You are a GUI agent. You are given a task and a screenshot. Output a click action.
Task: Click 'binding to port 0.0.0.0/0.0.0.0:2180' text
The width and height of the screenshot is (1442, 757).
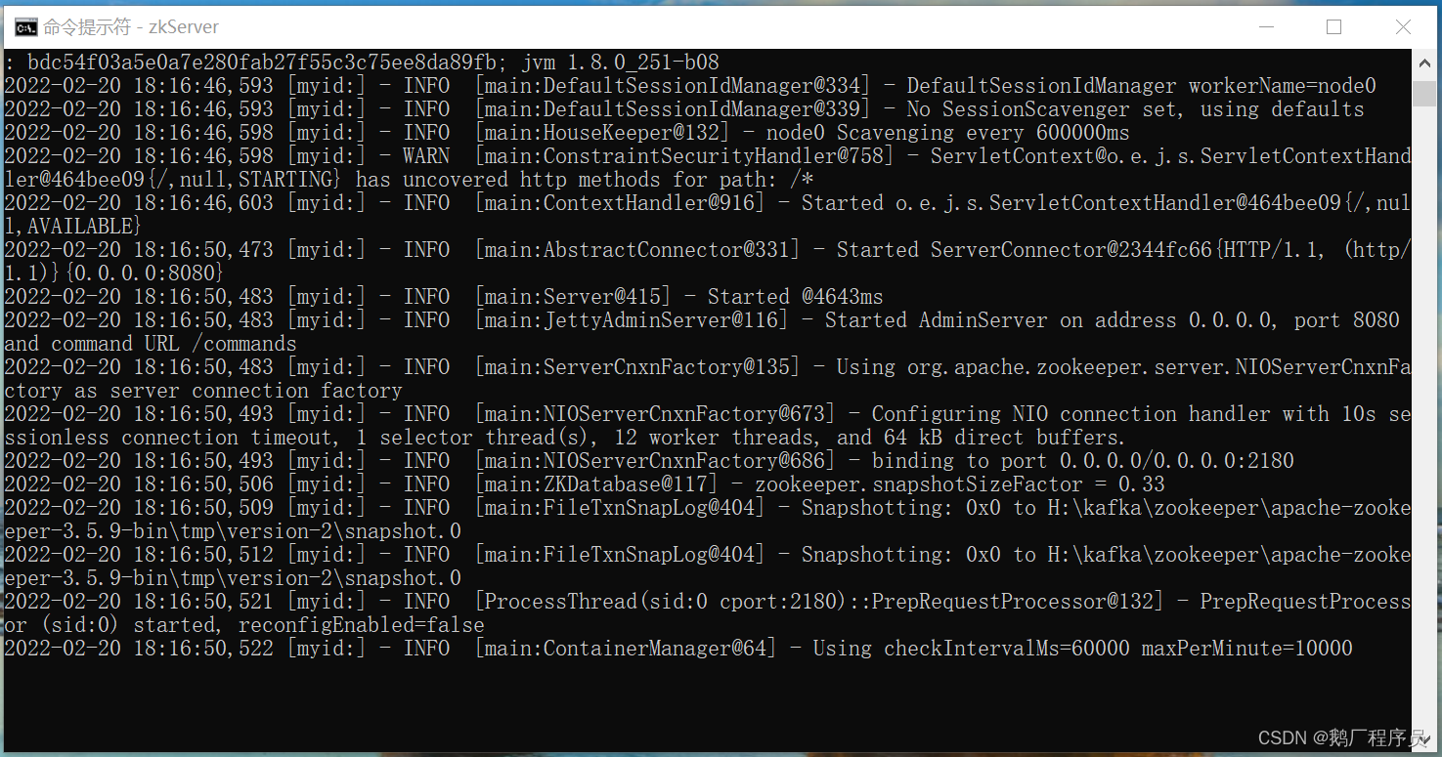pyautogui.click(x=1082, y=461)
